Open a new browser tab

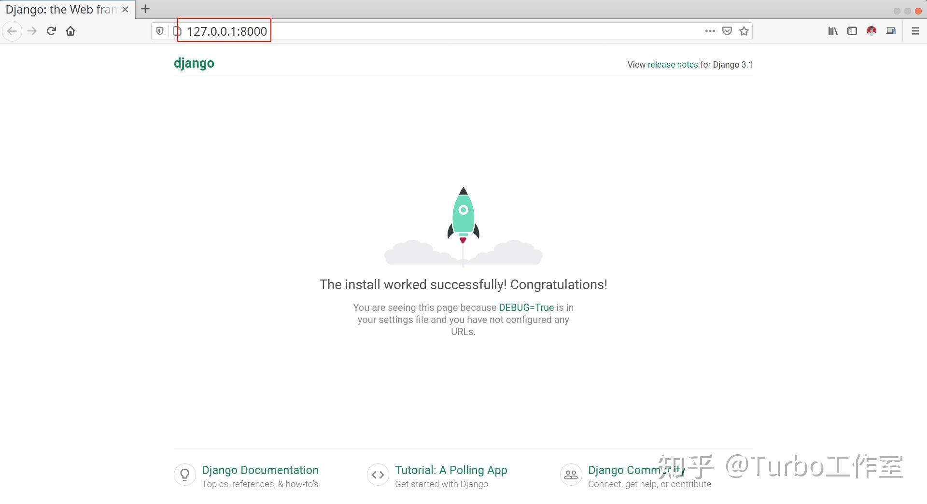[x=145, y=9]
